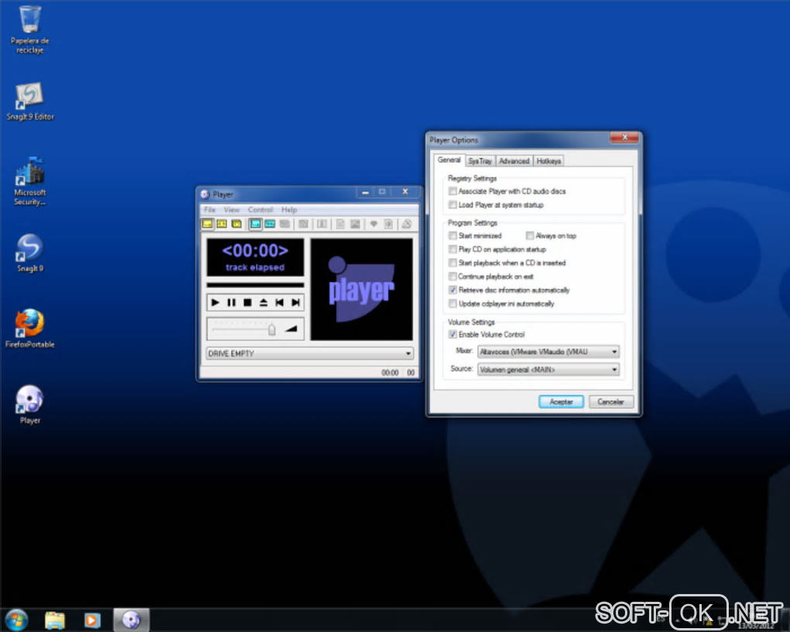Click the Cancelar button
The image size is (790, 632).
tap(610, 402)
